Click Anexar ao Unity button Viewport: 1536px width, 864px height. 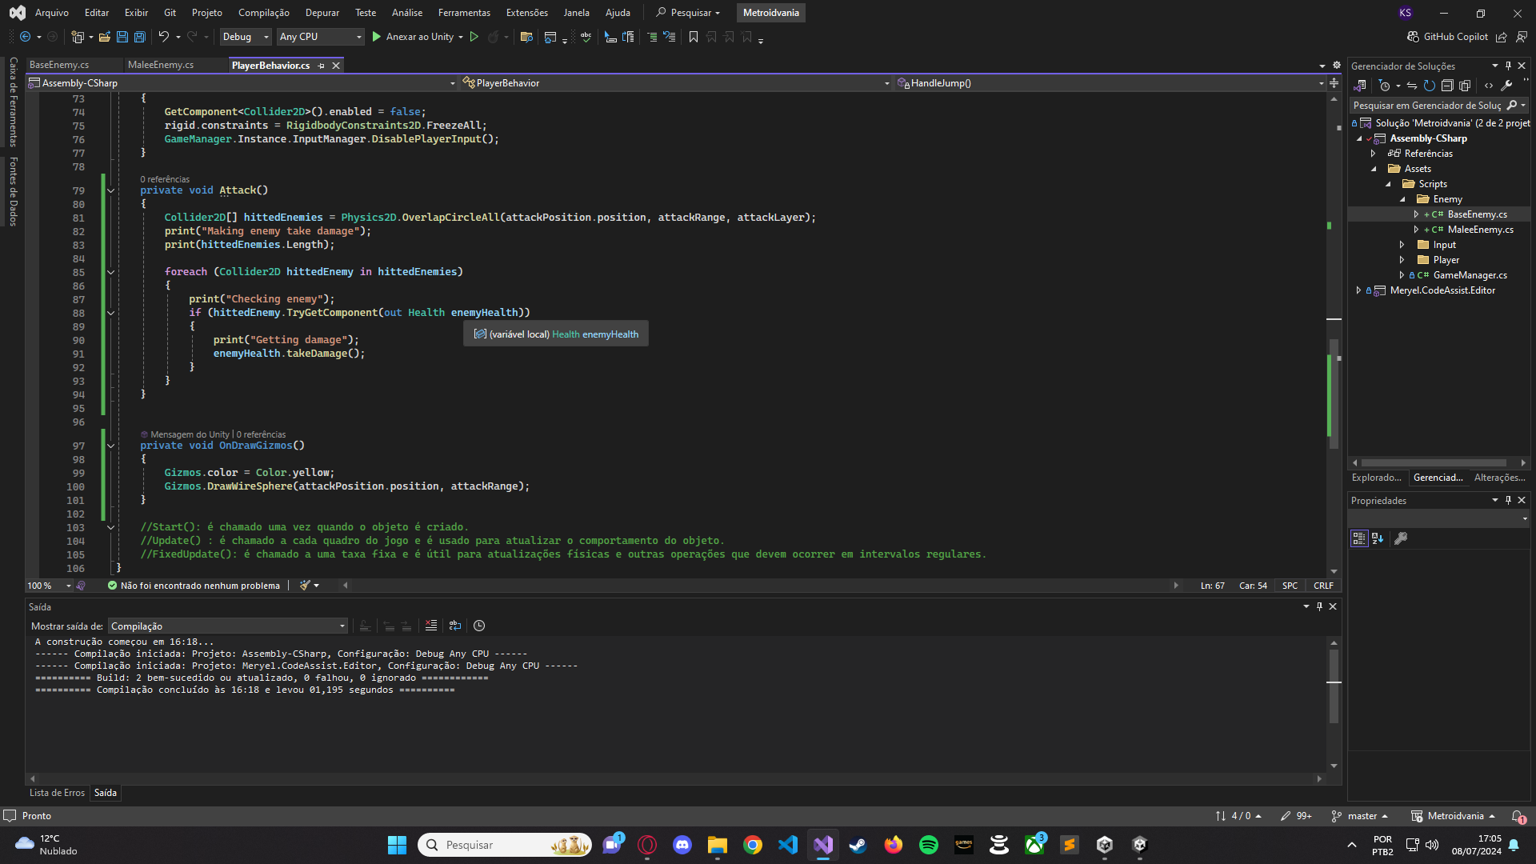point(418,37)
